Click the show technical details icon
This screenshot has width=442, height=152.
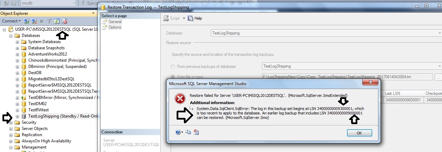[x=196, y=132]
